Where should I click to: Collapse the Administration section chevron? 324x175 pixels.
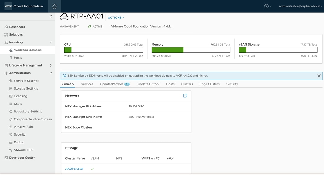click(x=51, y=73)
